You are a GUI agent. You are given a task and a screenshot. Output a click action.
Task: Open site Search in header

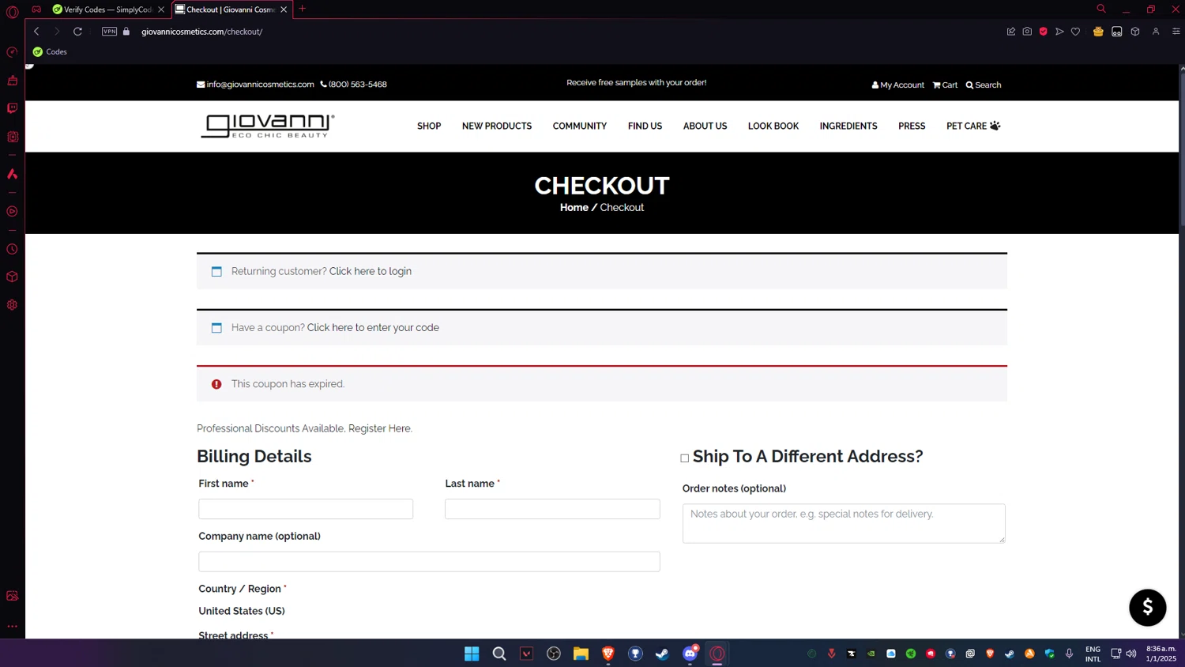984,85
